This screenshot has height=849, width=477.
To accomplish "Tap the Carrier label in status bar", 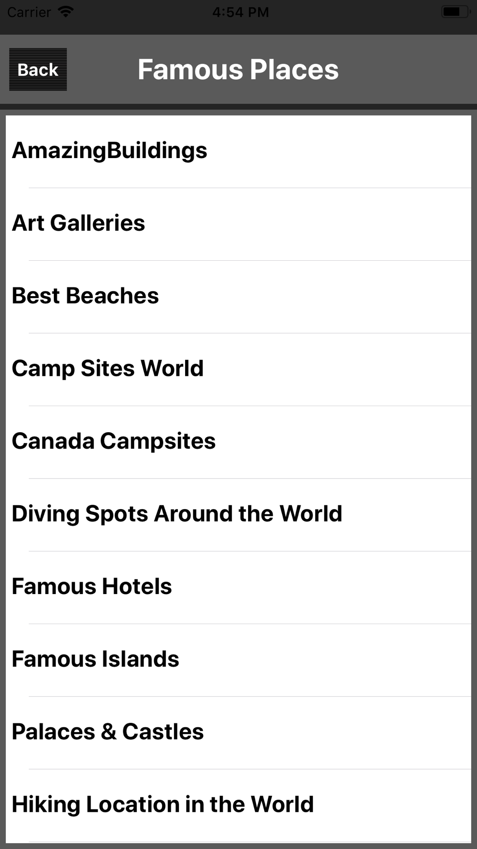I will [29, 12].
